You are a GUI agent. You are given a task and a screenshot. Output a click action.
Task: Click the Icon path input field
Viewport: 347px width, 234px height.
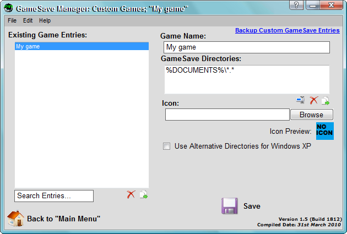(x=227, y=115)
